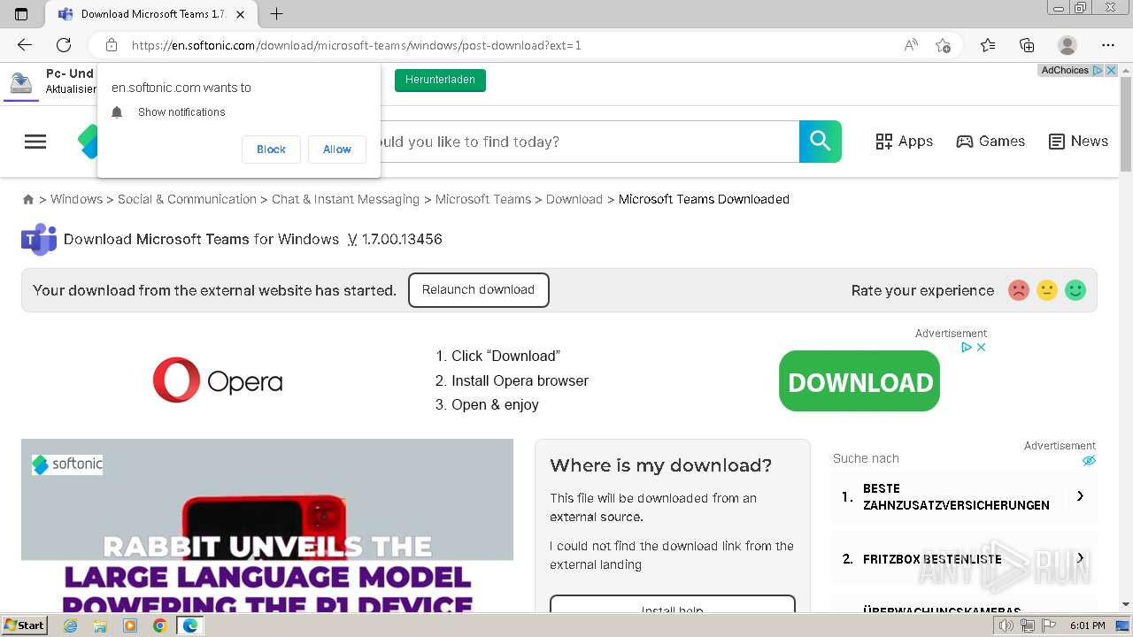The image size is (1133, 637).
Task: Open the Action Center flag icon
Action: pyautogui.click(x=1050, y=625)
